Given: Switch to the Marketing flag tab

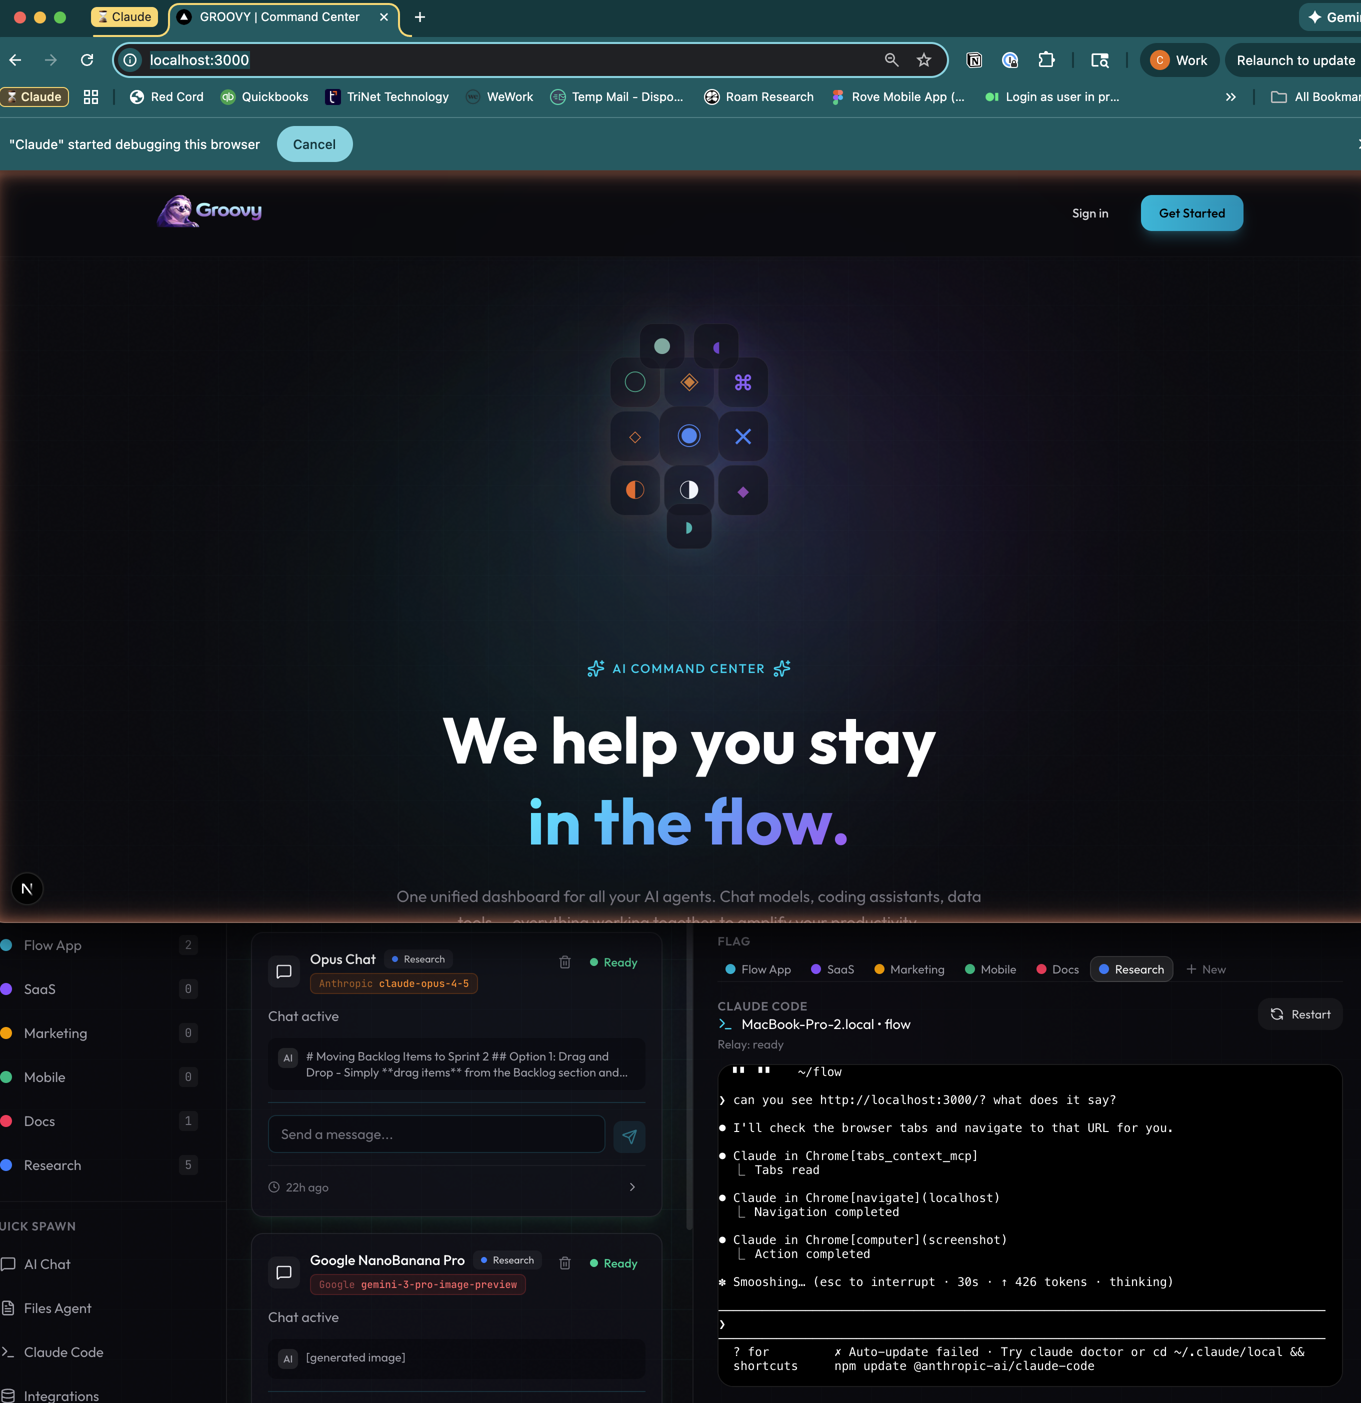Looking at the screenshot, I should point(909,969).
